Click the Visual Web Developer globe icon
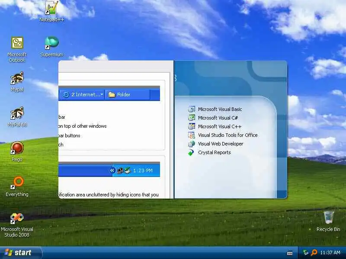 pos(192,144)
